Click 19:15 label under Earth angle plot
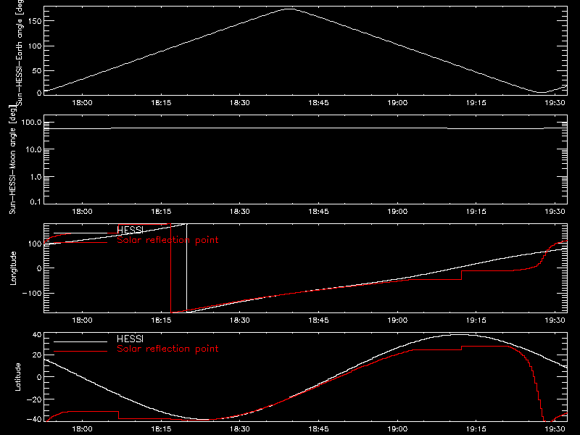The height and width of the screenshot is (435, 580). (x=476, y=103)
